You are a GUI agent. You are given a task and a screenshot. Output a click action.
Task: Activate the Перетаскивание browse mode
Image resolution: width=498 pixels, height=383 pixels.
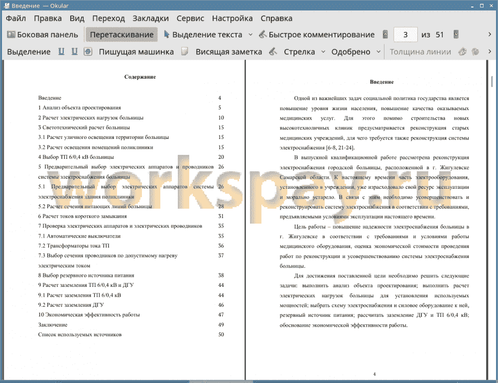tap(122, 35)
